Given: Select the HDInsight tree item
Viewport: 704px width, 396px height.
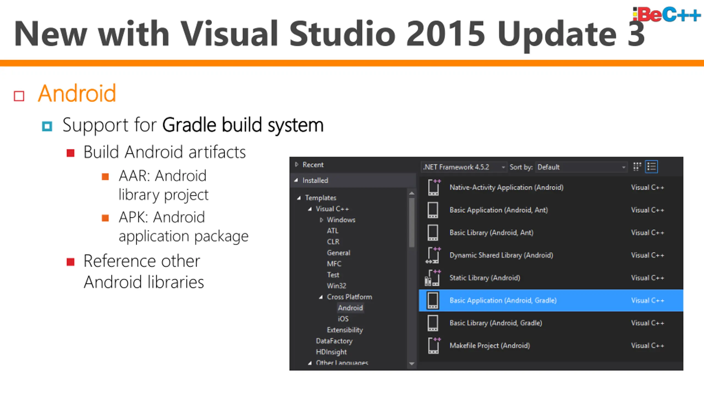Looking at the screenshot, I should point(331,352).
